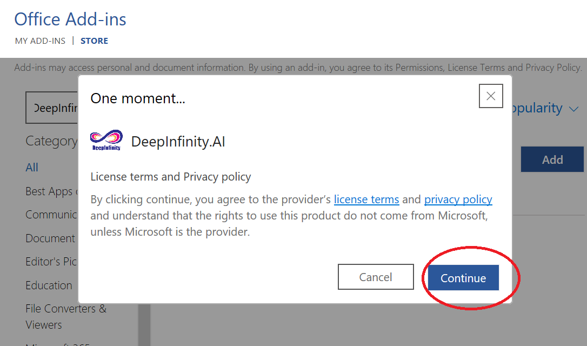This screenshot has height=346, width=587.
Task: Open the provider's license terms link
Action: click(366, 199)
